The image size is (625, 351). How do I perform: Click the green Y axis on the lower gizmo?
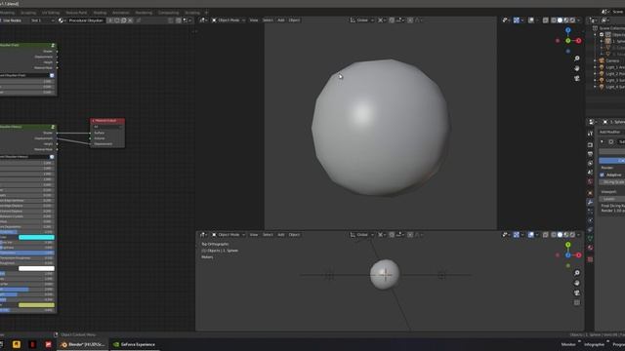point(568,245)
